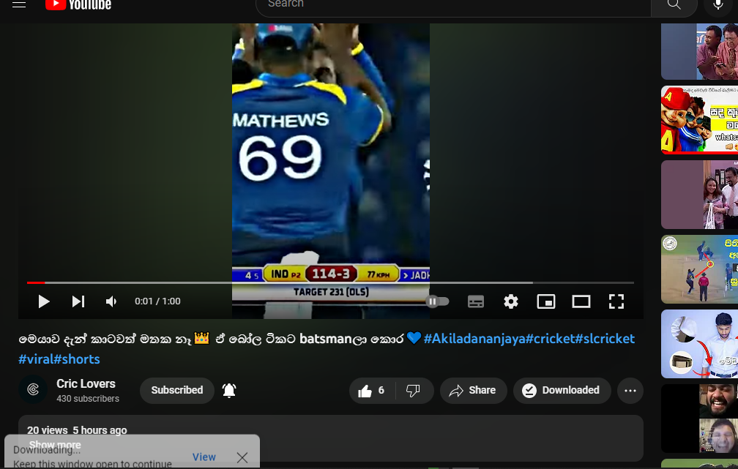Open the laughing faces recommended video
Viewport: 738px width, 469px height.
(x=699, y=419)
